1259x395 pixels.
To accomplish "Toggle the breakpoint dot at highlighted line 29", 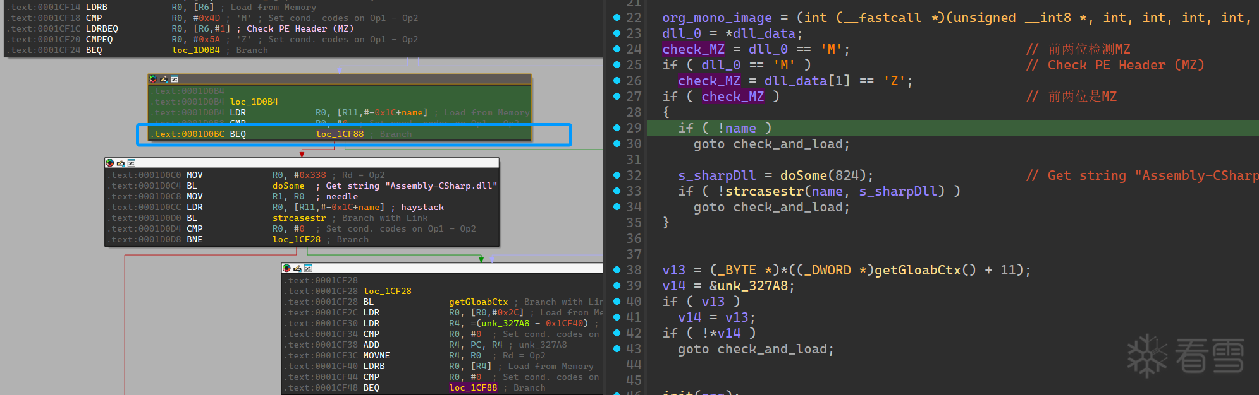I will [617, 128].
